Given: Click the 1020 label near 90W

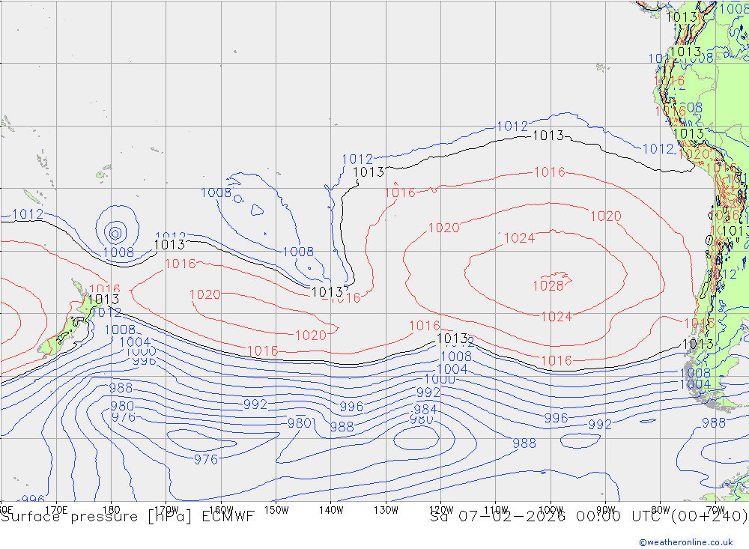Looking at the screenshot, I should click(606, 216).
